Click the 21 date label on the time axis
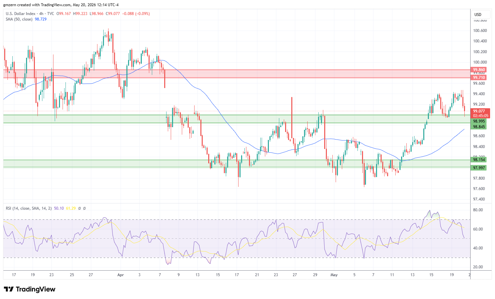This screenshot has height=299, width=495. (x=257, y=275)
